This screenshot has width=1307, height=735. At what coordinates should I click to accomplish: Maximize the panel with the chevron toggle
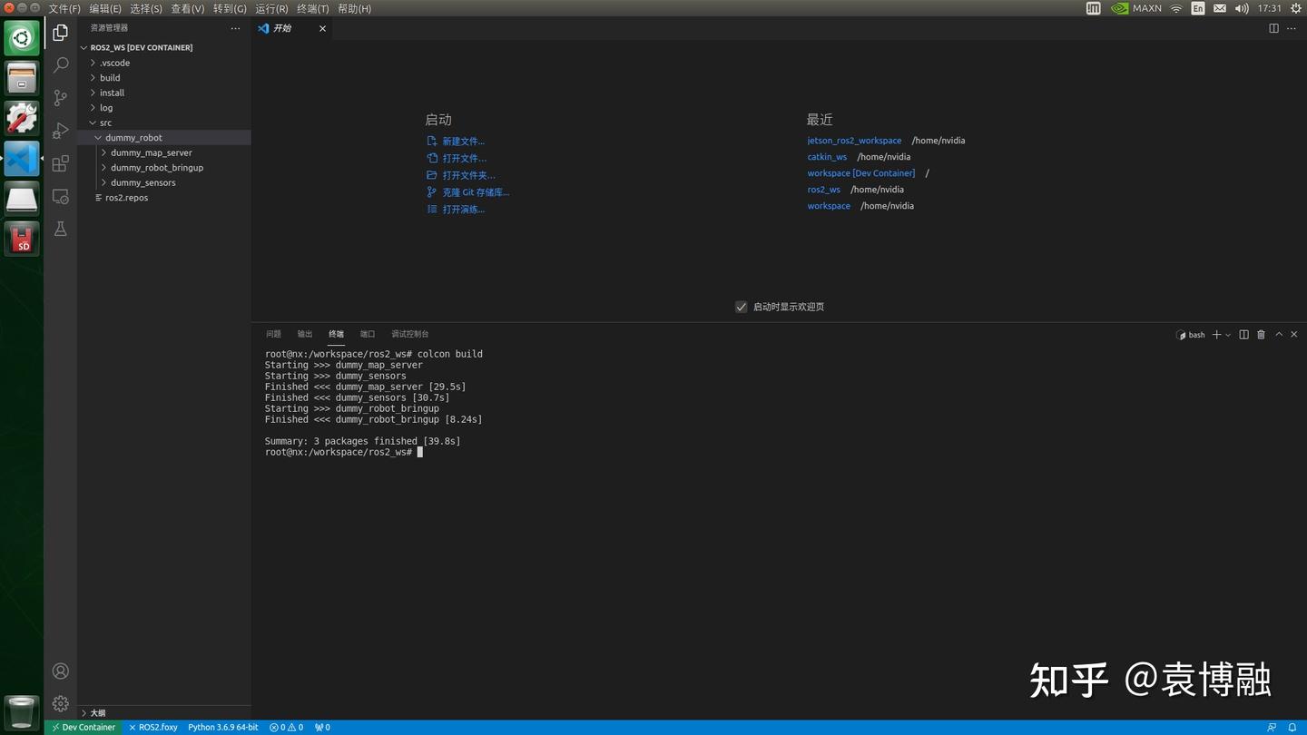(1278, 334)
